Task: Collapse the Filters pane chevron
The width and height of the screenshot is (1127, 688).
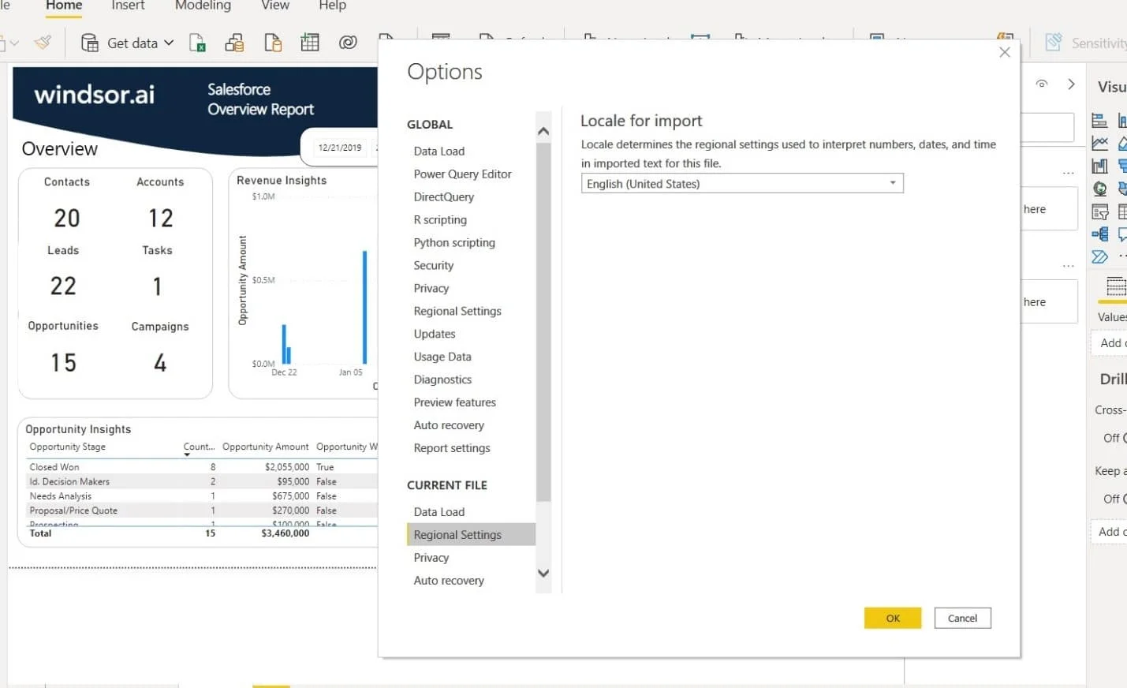Action: [x=1071, y=84]
